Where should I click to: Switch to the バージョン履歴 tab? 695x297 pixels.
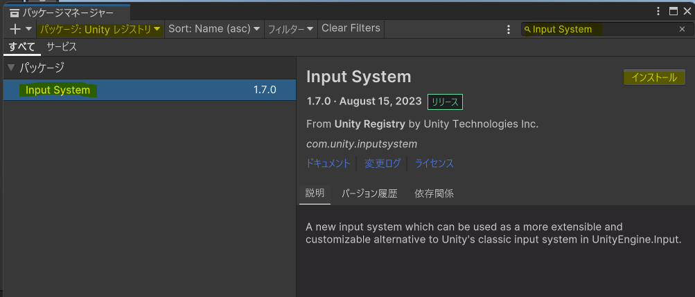[x=369, y=193]
